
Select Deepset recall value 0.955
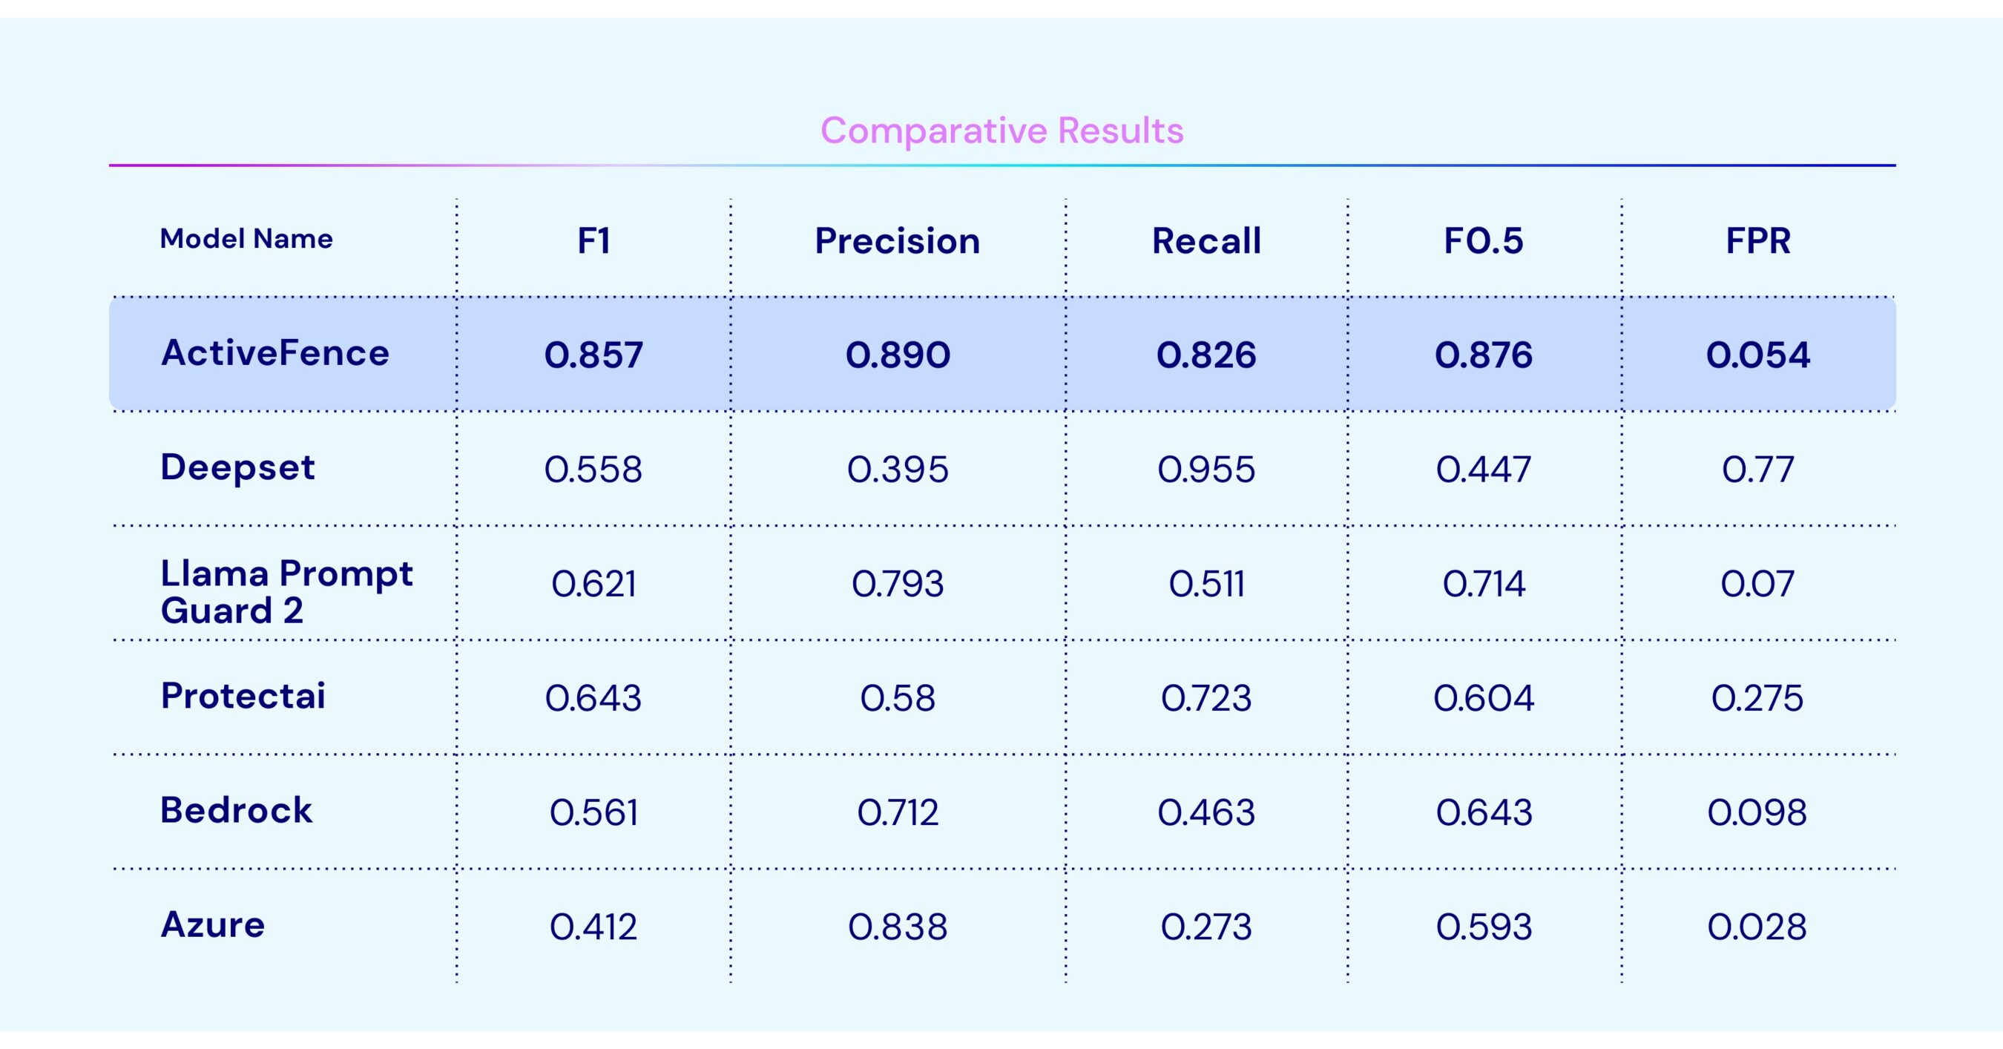click(1206, 470)
